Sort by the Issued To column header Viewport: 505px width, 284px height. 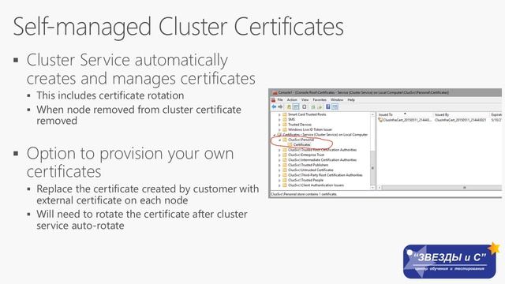click(405, 114)
